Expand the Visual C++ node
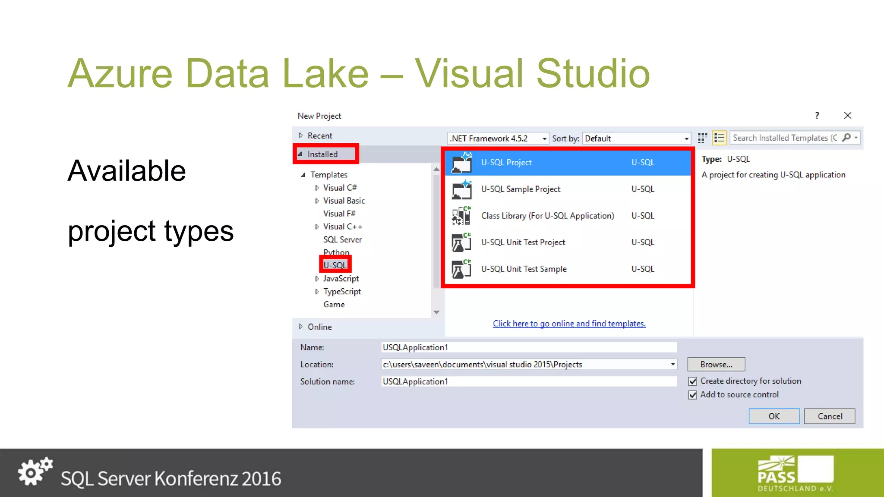Screen dimensions: 884x497 point(317,226)
